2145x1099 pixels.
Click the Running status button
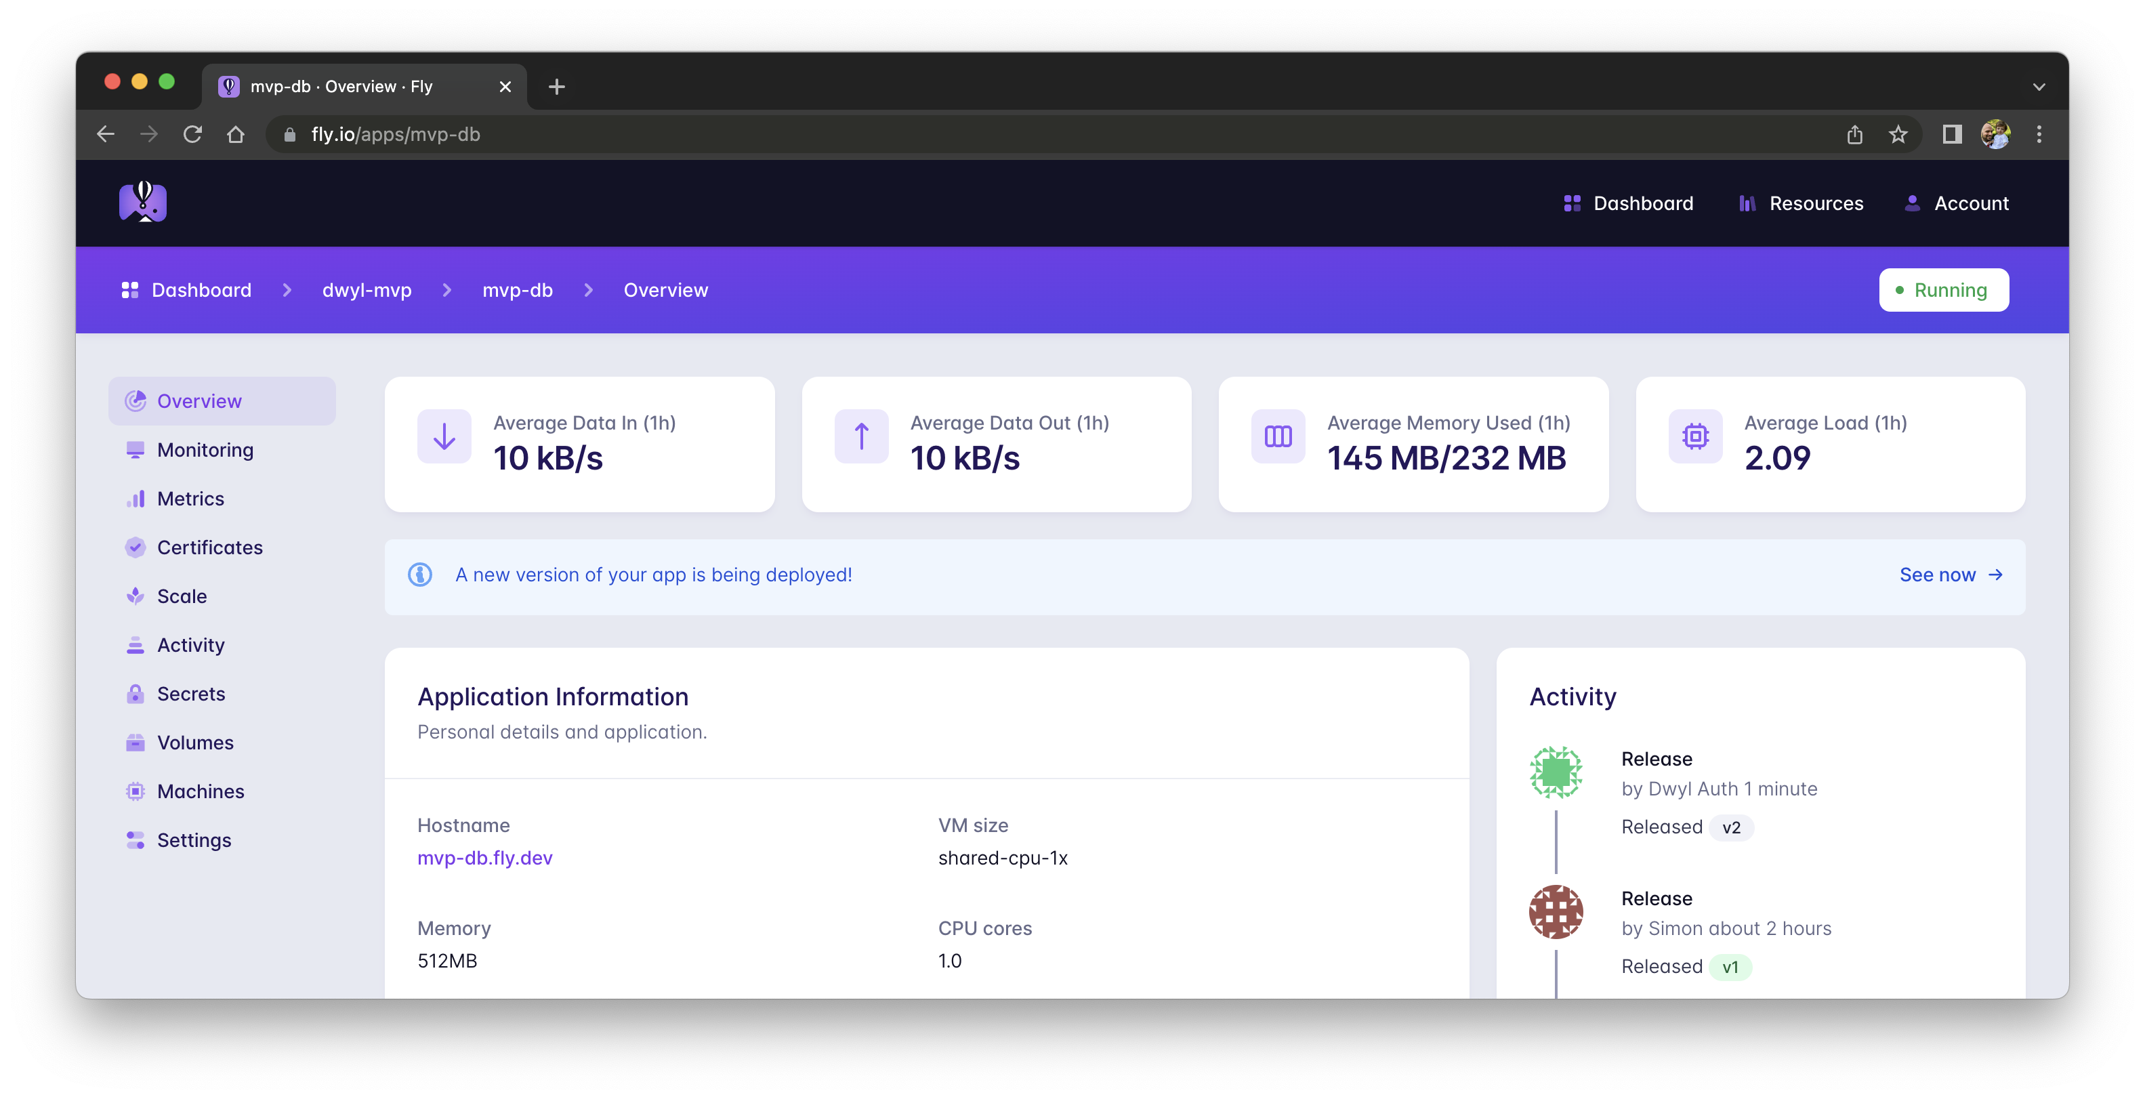pyautogui.click(x=1944, y=290)
